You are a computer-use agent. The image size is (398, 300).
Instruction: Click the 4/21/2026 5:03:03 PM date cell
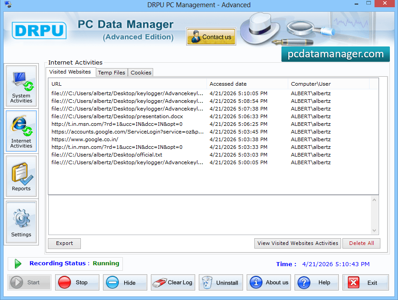[x=239, y=155]
